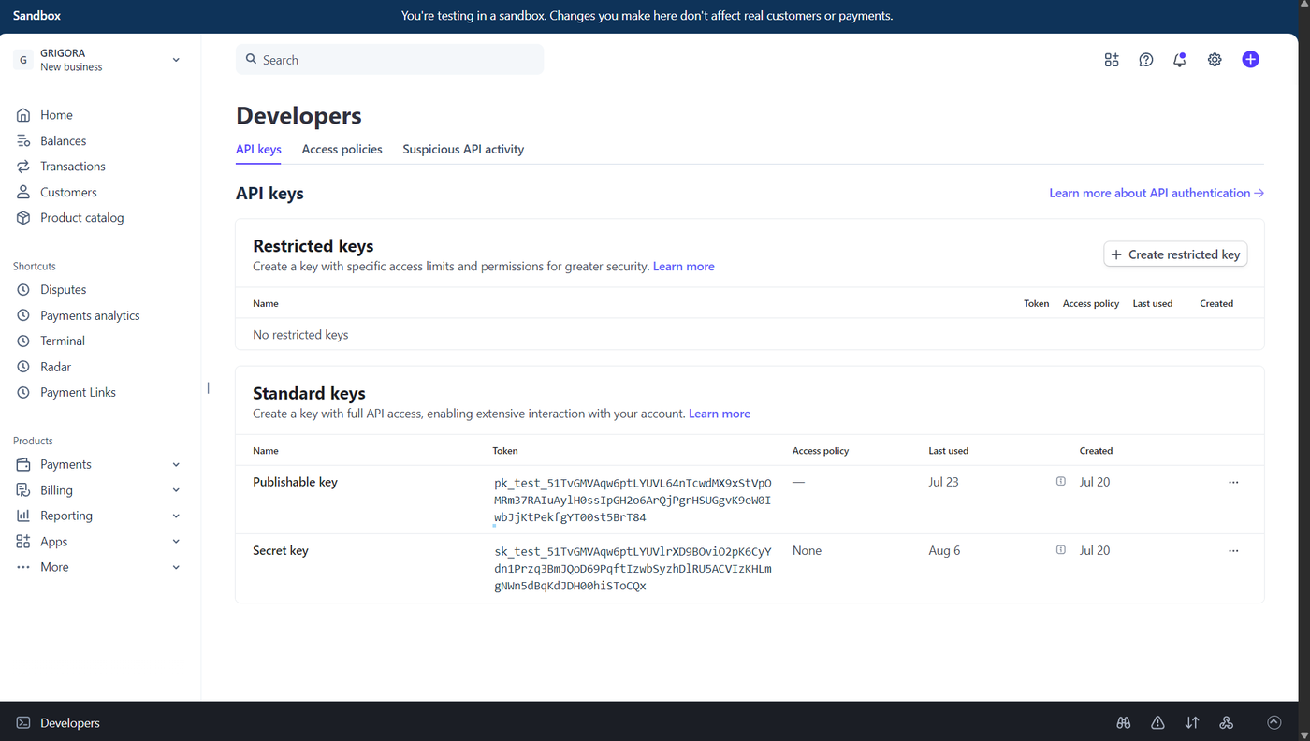Open the settings gear icon

coord(1215,60)
